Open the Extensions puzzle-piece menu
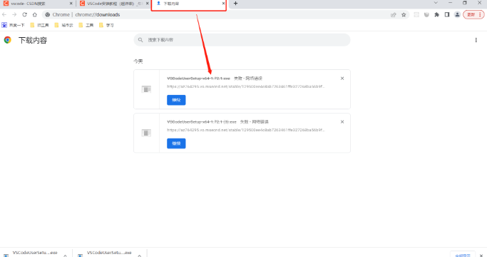This screenshot has height=257, width=487. click(x=436, y=14)
